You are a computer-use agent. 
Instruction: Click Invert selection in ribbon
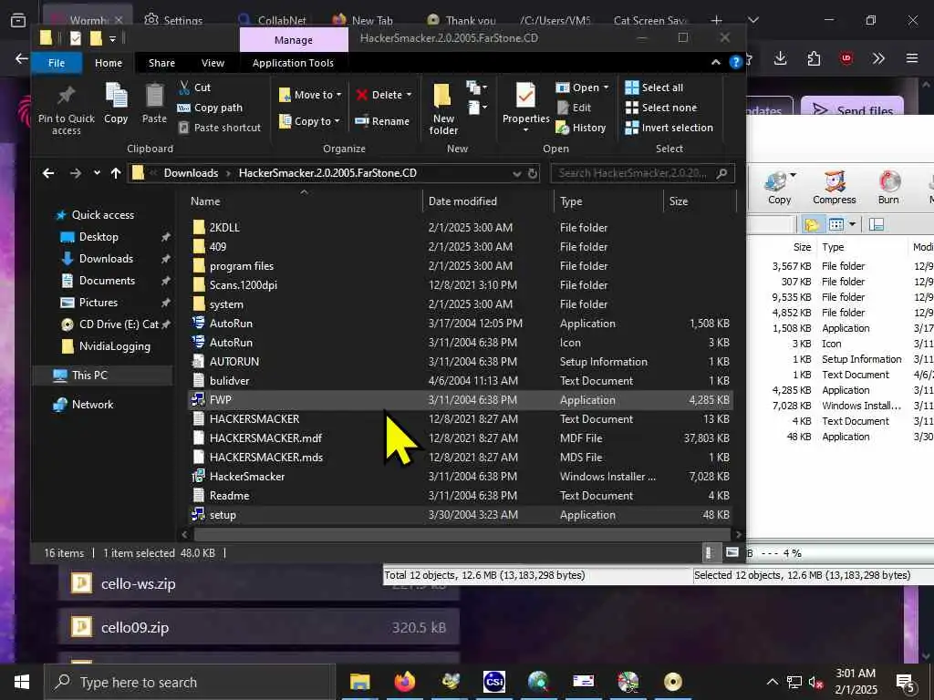pyautogui.click(x=669, y=128)
